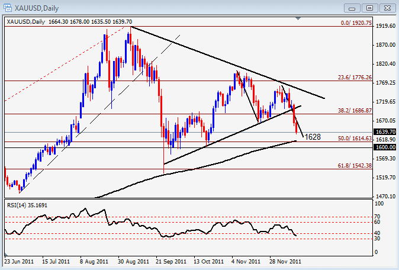
Task: Select the 61.8/ 1542.38 Fibonacci label
Action: [x=355, y=166]
